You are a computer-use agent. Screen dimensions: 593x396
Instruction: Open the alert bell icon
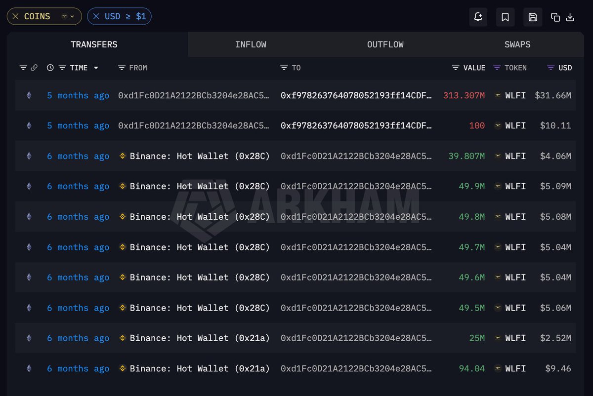pyautogui.click(x=478, y=17)
